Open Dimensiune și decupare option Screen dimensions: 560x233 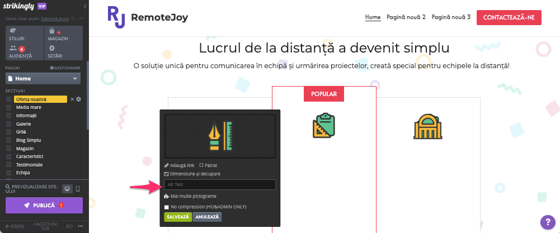[192, 174]
